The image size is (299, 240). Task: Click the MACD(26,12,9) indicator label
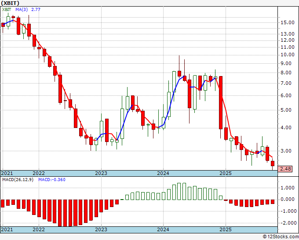pos(18,180)
